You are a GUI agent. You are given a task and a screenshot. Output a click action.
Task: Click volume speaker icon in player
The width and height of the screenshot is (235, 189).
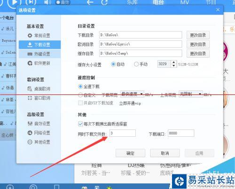pyautogui.click(x=47, y=2)
